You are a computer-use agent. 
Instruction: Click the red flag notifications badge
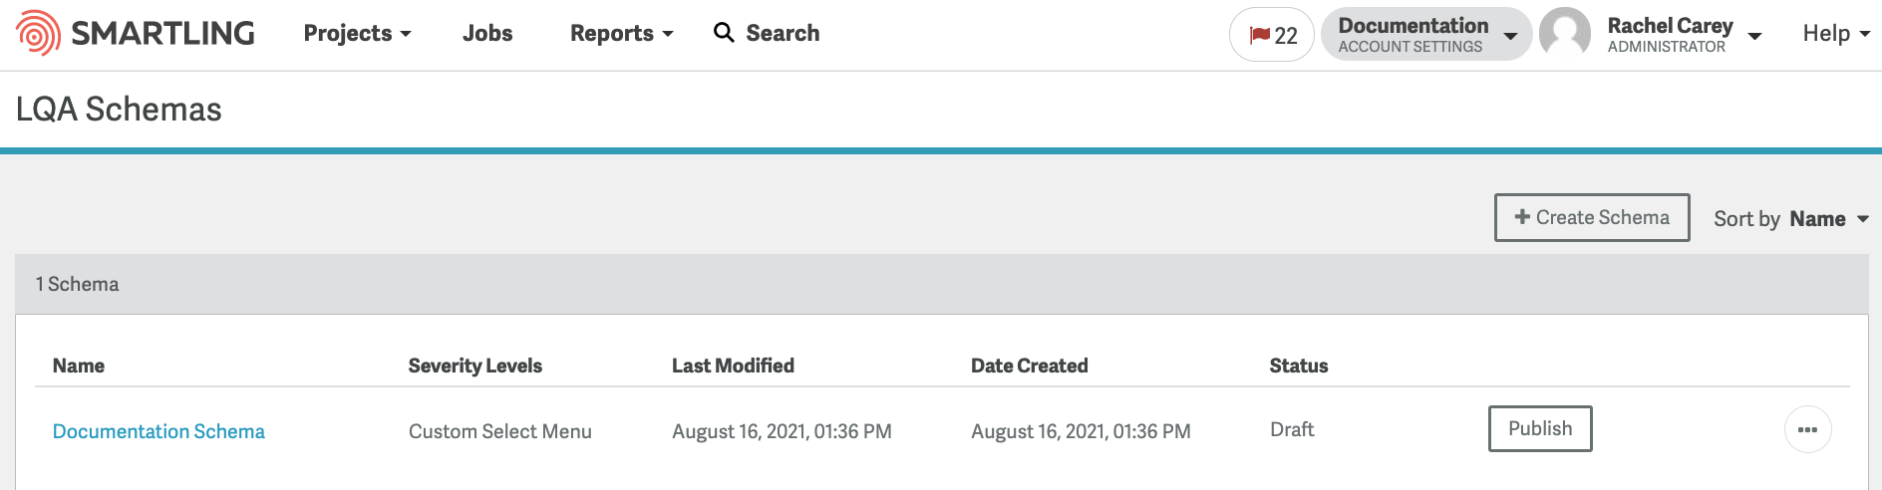point(1272,35)
